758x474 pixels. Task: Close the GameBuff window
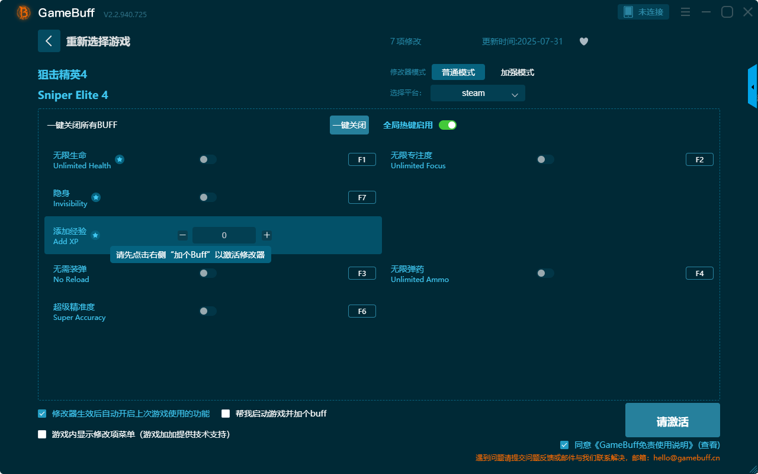748,12
